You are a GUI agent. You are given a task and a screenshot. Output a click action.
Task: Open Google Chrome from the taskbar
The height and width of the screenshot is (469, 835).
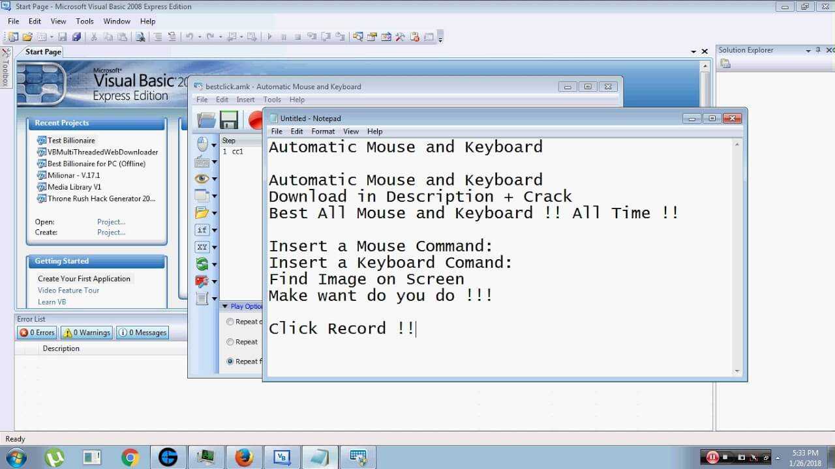[x=130, y=458]
